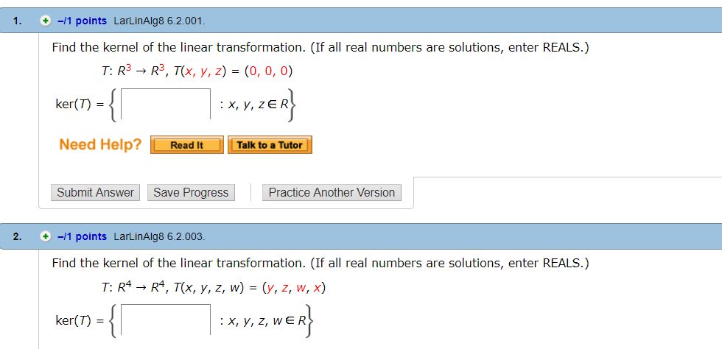Click the green plus icon on question 1
Viewport: 722px width, 349px height.
click(46, 21)
